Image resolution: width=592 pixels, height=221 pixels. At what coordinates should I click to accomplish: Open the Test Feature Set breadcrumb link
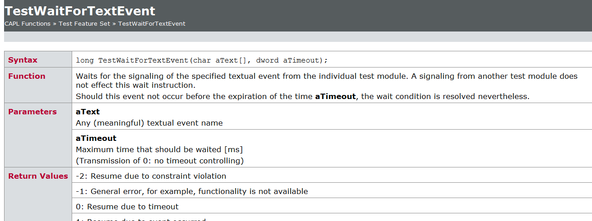pyautogui.click(x=84, y=23)
